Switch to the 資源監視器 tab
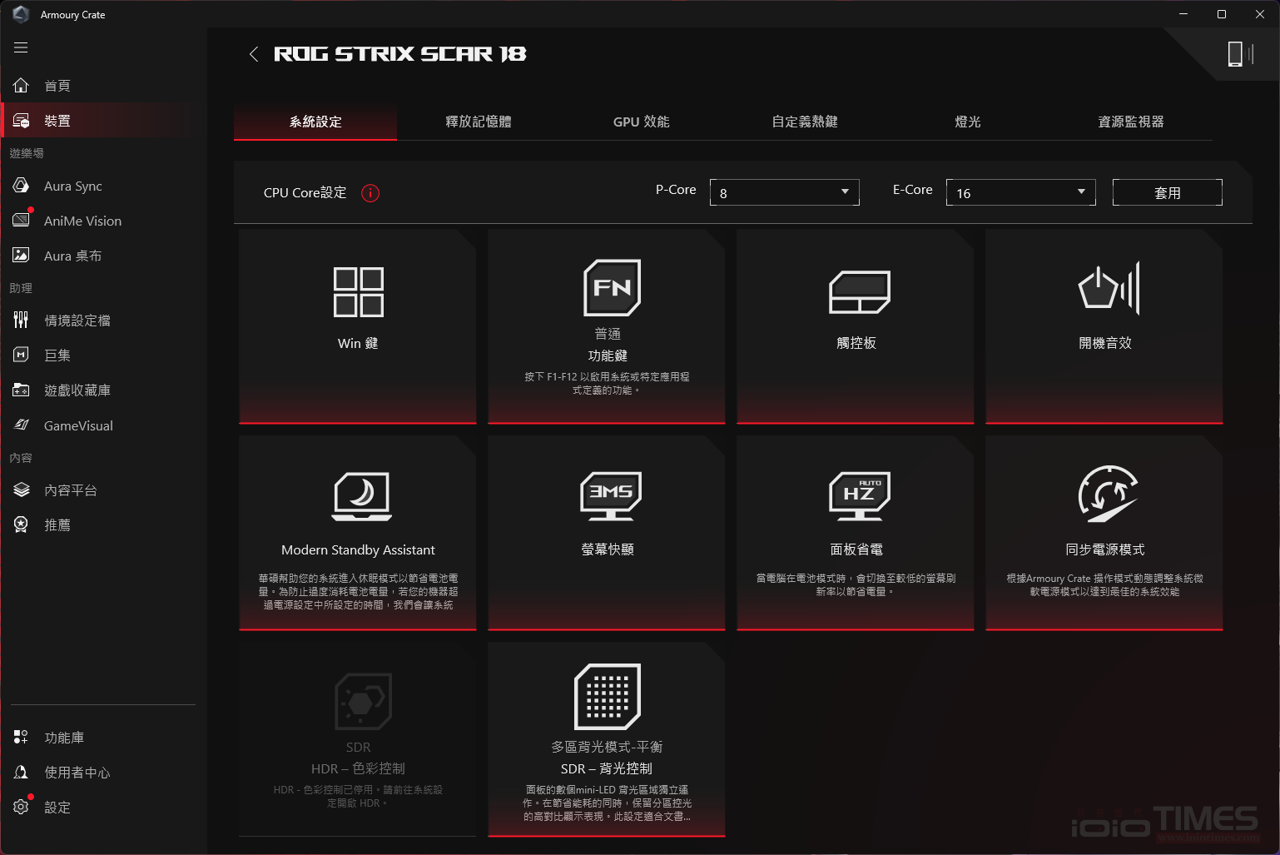The height and width of the screenshot is (855, 1280). point(1131,122)
